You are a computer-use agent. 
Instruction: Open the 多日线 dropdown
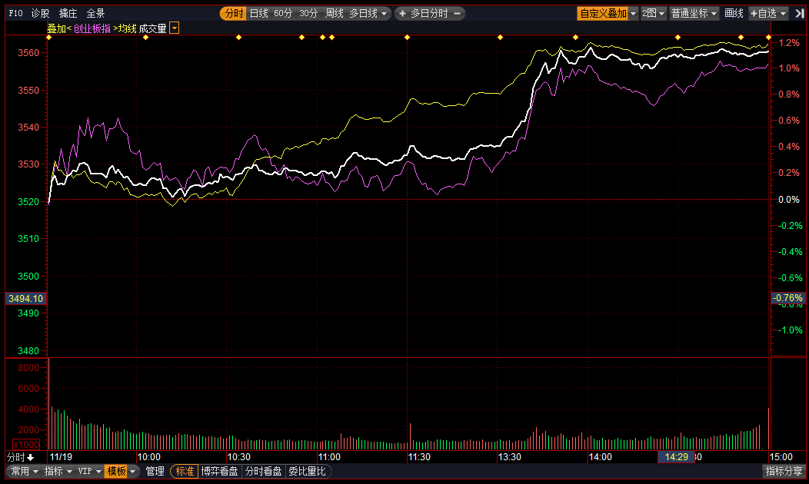[368, 13]
